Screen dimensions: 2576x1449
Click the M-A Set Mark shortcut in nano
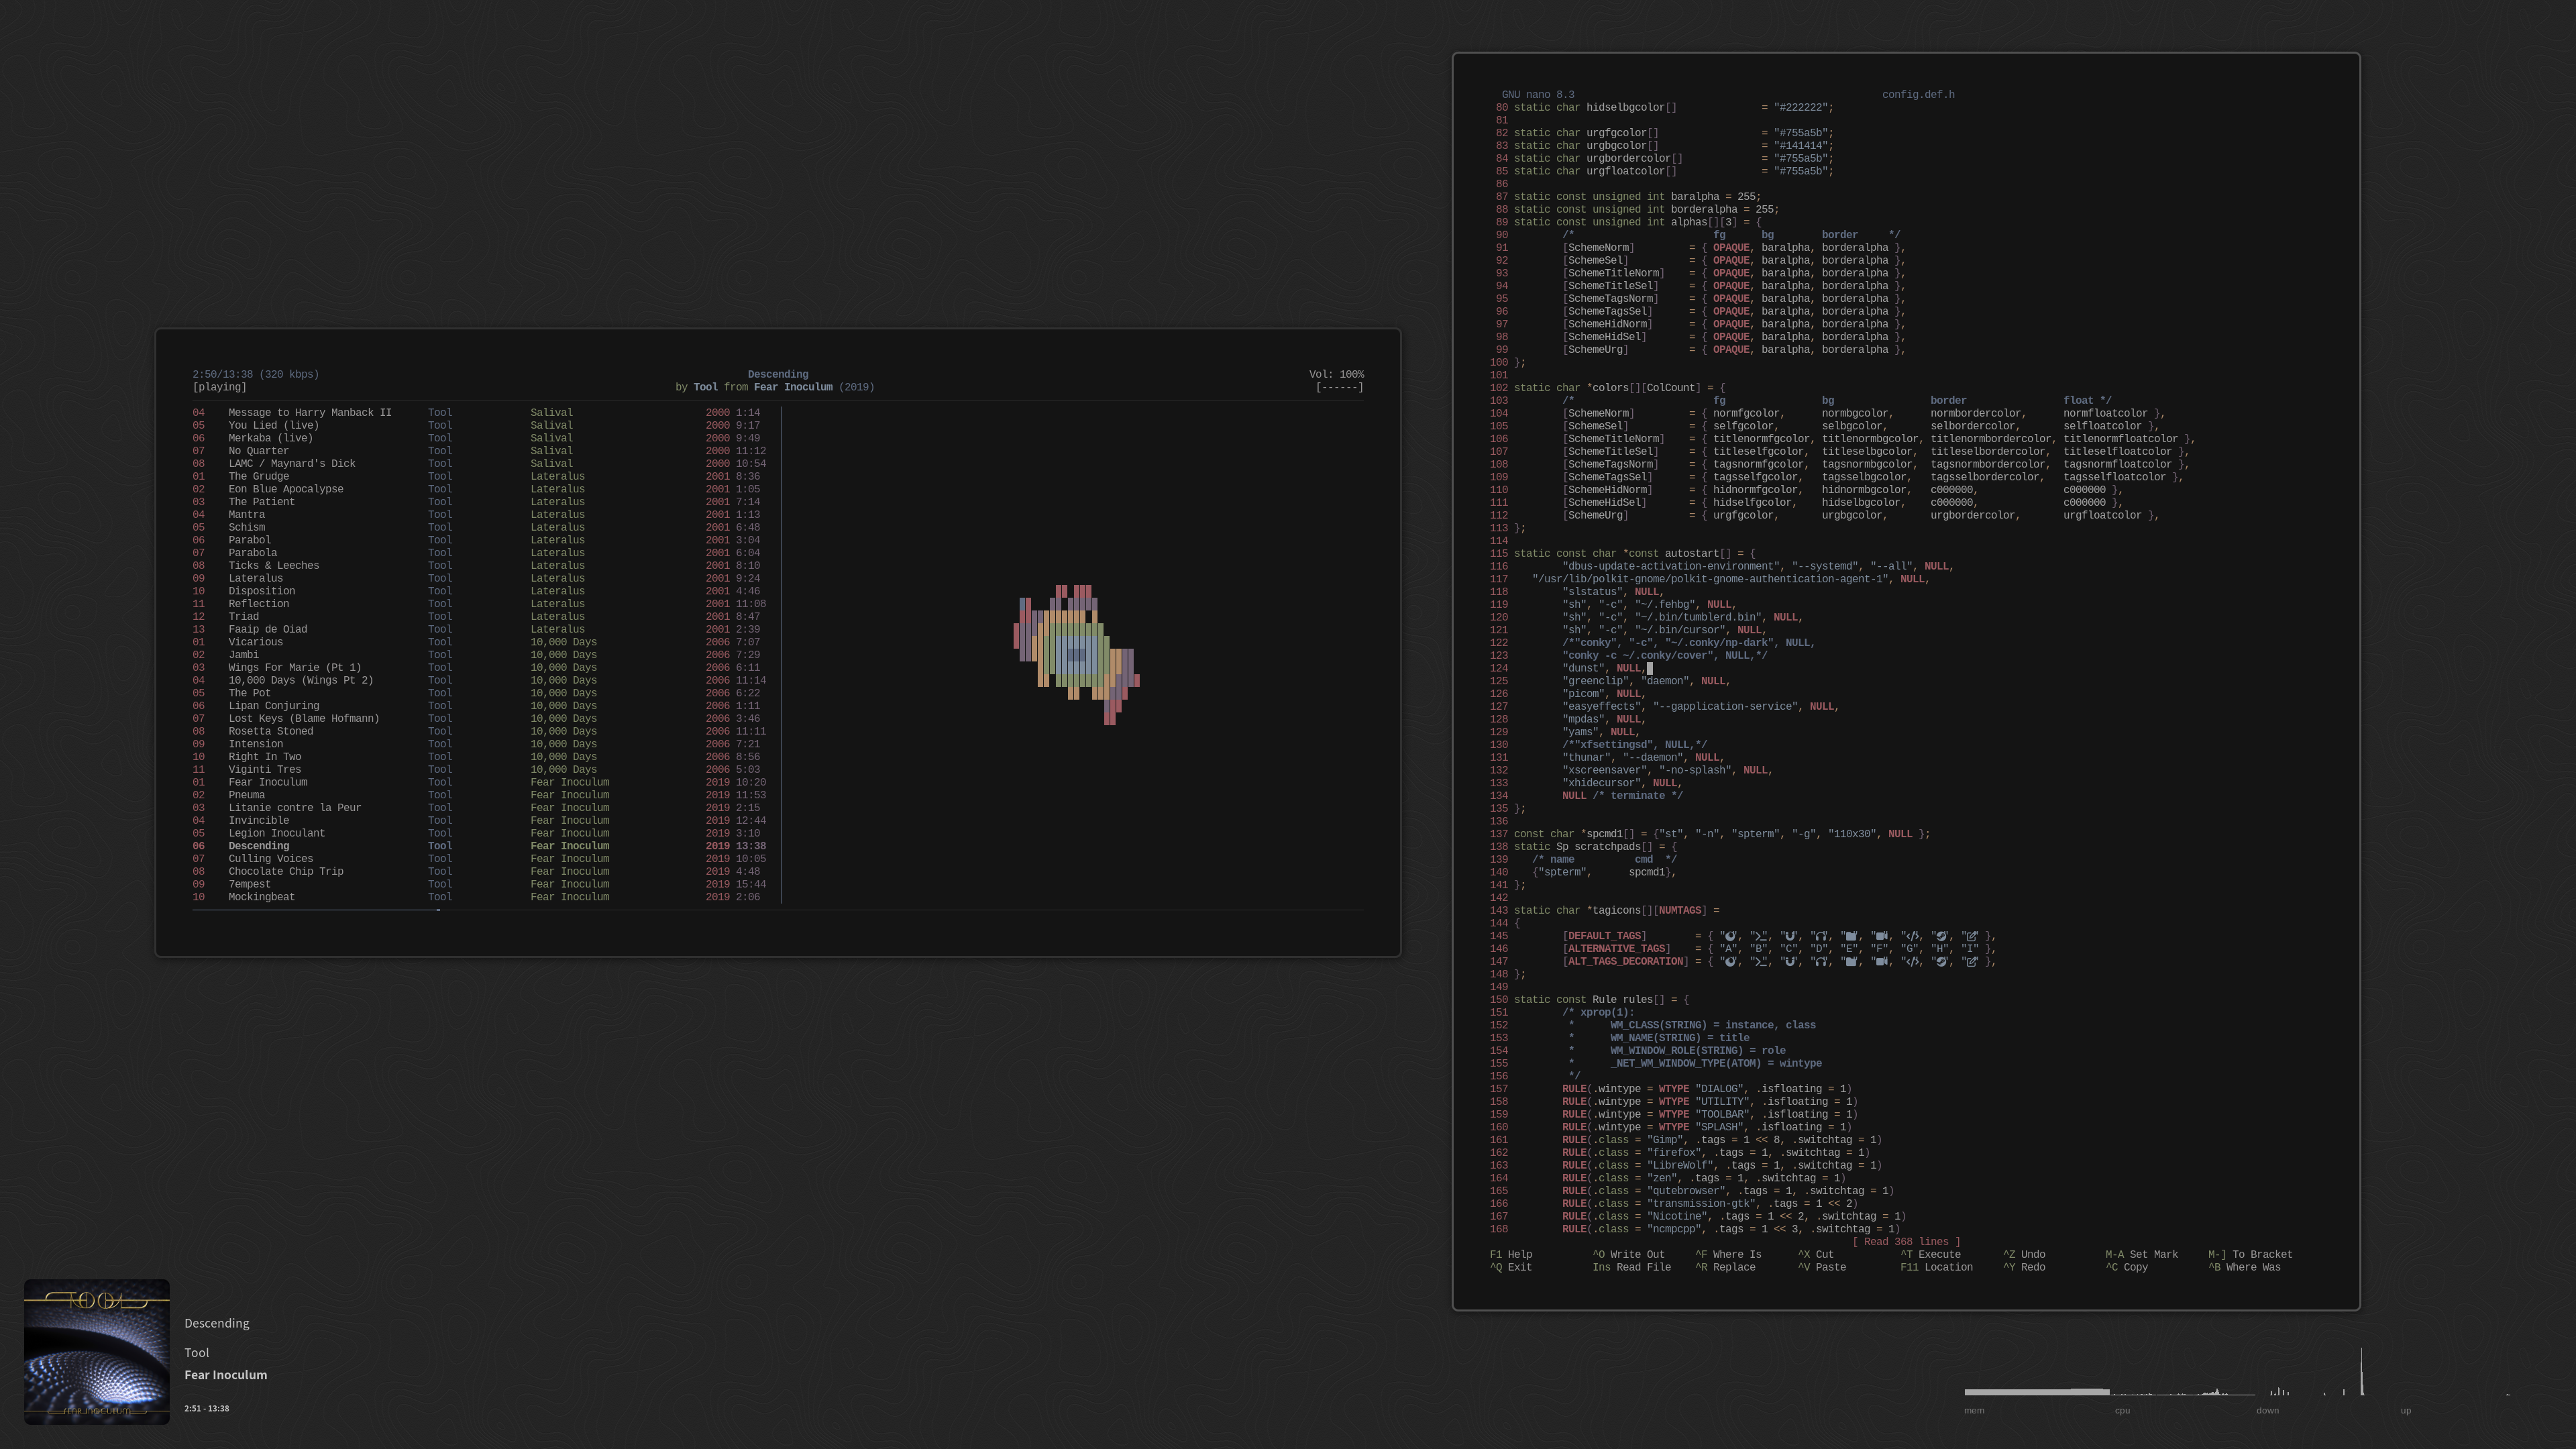[x=2141, y=1254]
